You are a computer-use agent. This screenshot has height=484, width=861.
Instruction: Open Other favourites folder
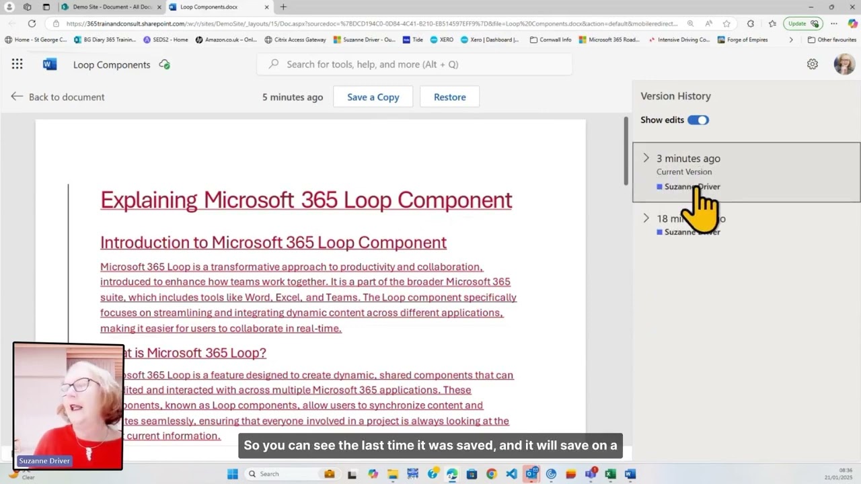832,40
